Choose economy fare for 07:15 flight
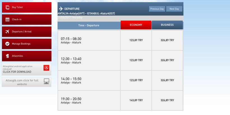 point(136,40)
